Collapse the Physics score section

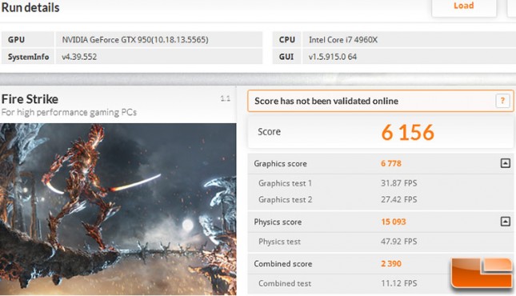click(x=505, y=222)
